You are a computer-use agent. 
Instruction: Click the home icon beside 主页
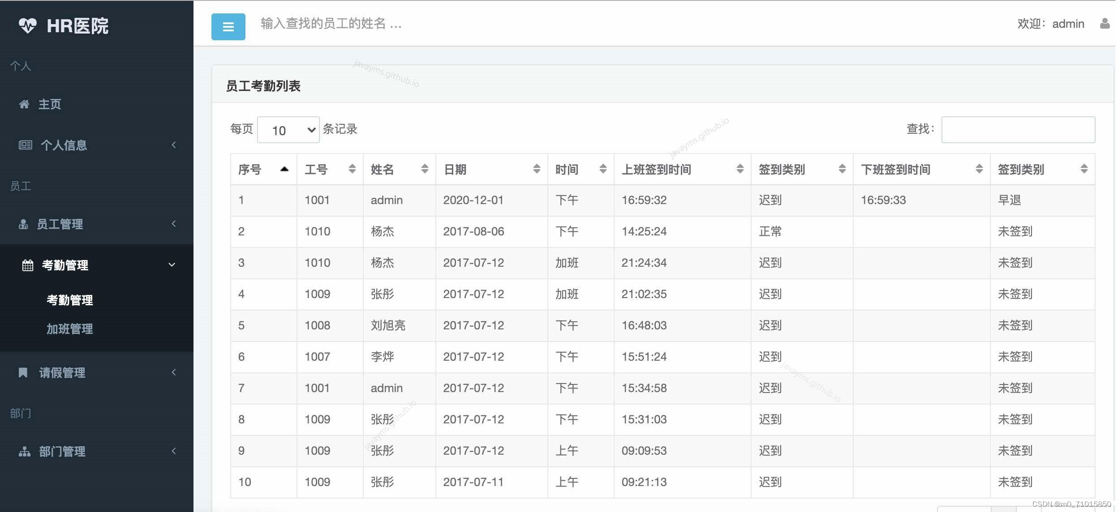24,104
